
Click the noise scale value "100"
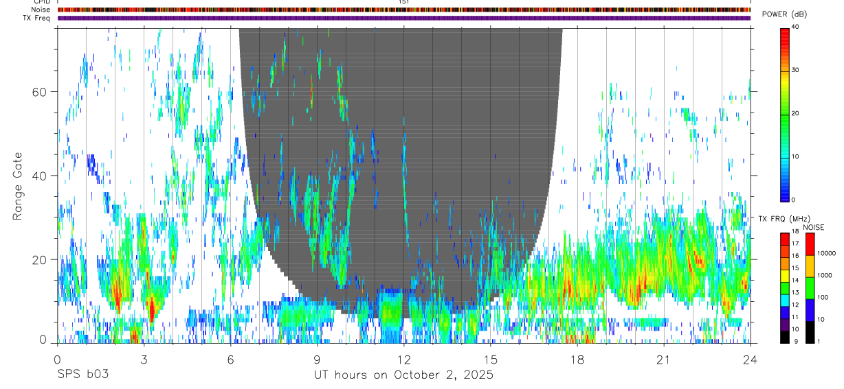point(823,297)
